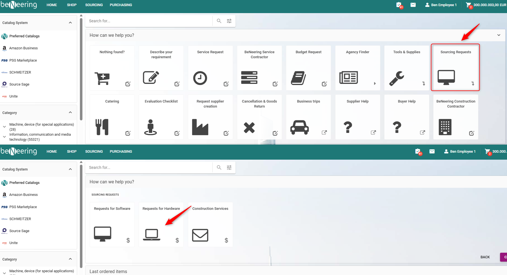Open the Nothing found? shopping cart tile
507x275 pixels.
click(112, 68)
